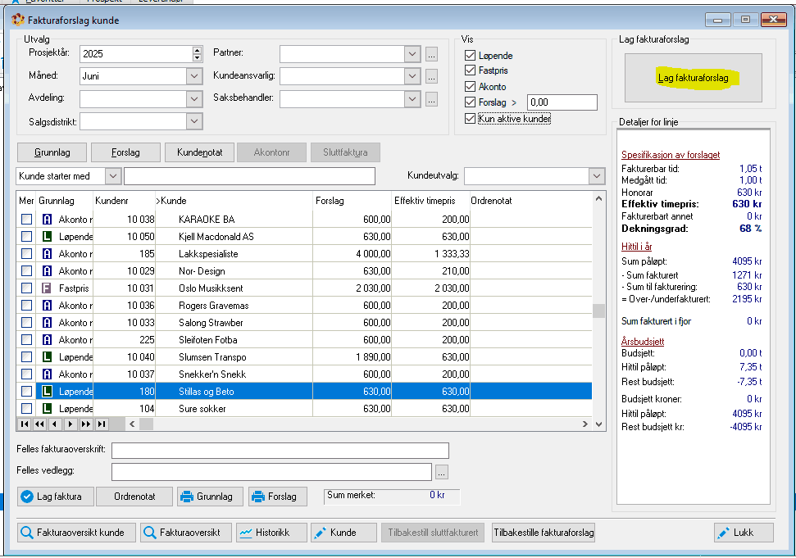Click the vertical scrollbar thumb in grid
Viewport: 796px width, 558px height.
[x=598, y=311]
